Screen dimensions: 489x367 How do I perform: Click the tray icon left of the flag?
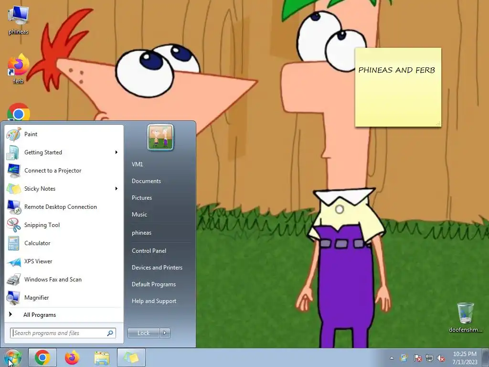pyautogui.click(x=404, y=358)
